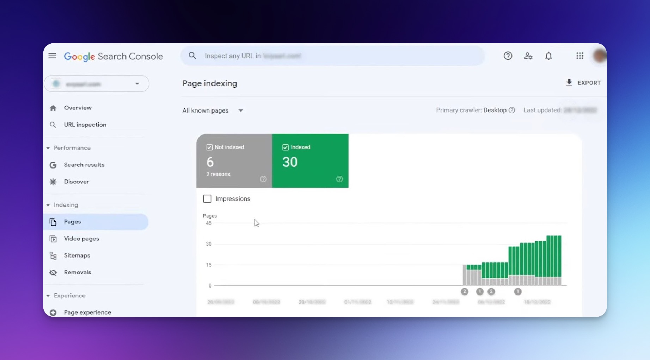This screenshot has height=360, width=650.
Task: Open the Google apps grid
Action: (580, 56)
